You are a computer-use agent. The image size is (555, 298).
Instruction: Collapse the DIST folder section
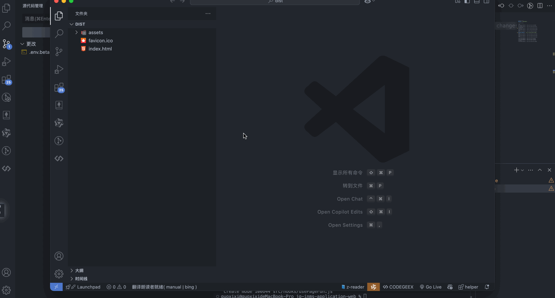142,24
